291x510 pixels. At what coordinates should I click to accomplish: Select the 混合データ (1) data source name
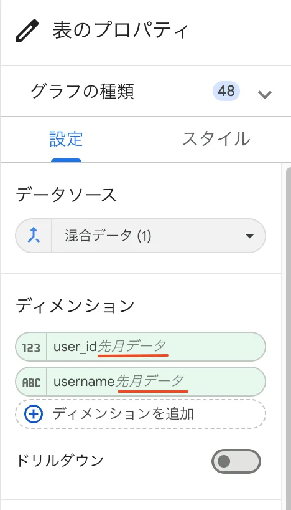[108, 236]
